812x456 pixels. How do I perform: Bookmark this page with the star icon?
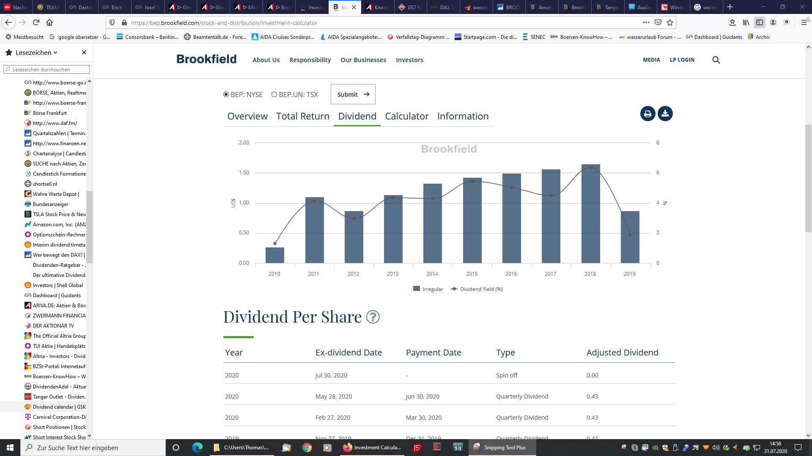pos(670,22)
